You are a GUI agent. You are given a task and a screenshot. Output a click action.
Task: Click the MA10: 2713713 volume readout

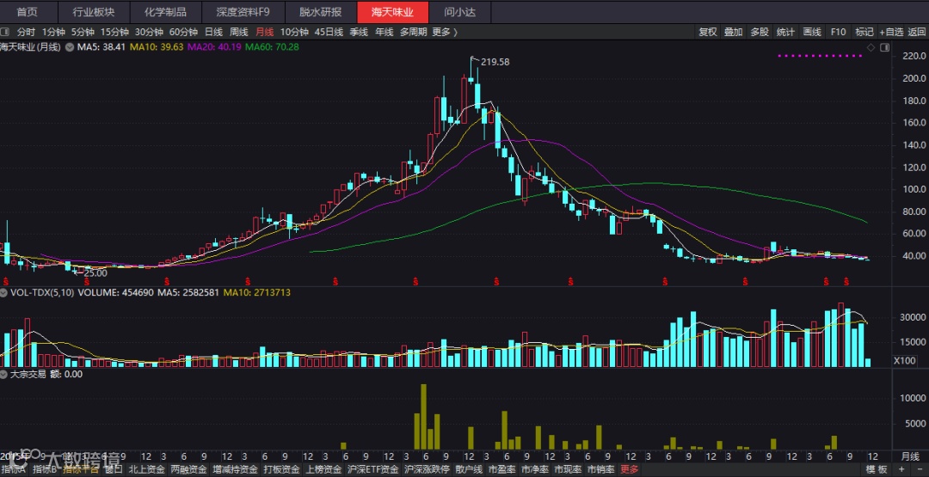pos(258,292)
